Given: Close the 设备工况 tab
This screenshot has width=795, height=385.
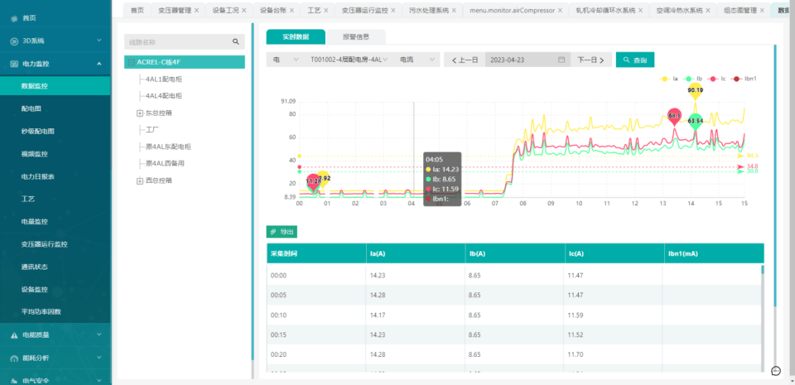Looking at the screenshot, I should click(x=244, y=10).
